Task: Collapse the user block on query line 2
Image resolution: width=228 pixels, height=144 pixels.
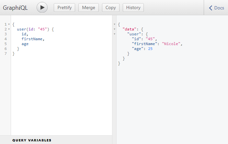Action: pyautogui.click(x=9, y=29)
